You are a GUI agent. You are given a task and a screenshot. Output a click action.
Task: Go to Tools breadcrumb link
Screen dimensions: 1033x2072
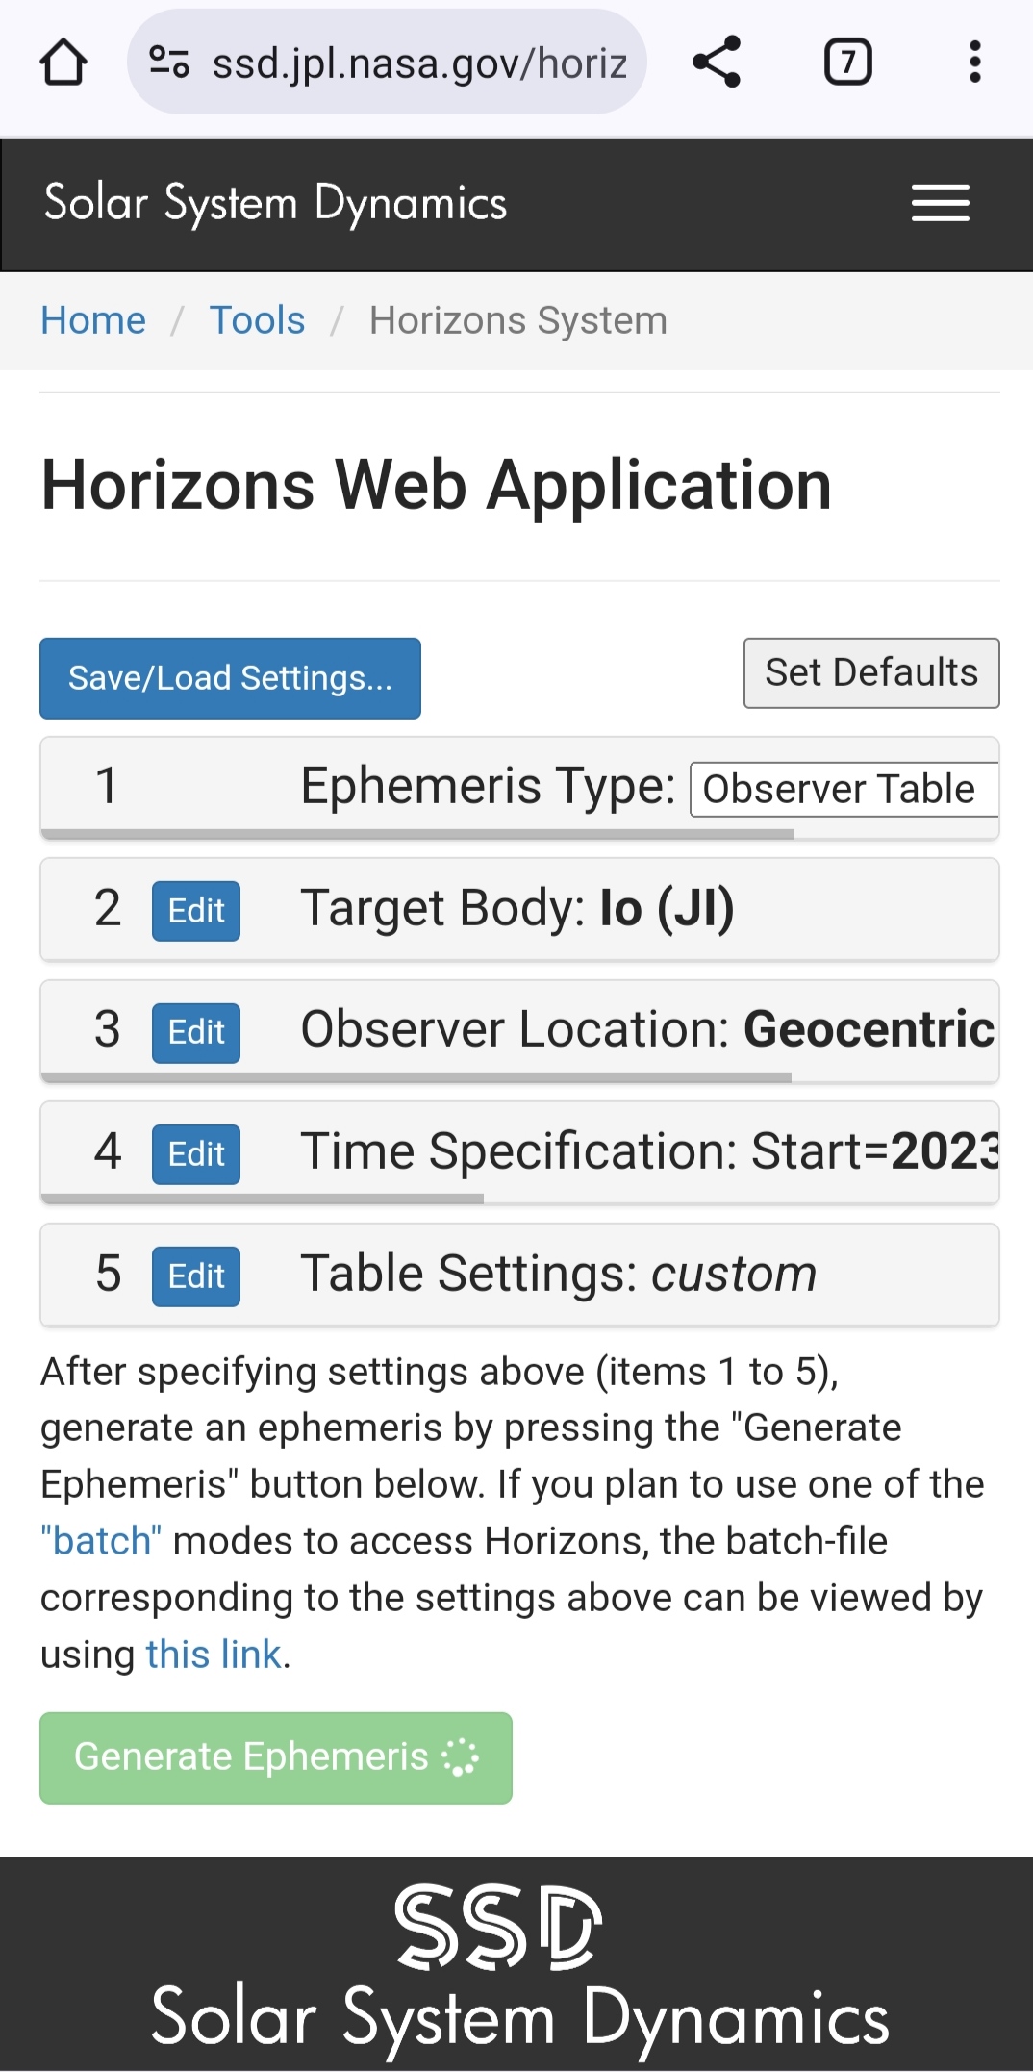tap(257, 320)
